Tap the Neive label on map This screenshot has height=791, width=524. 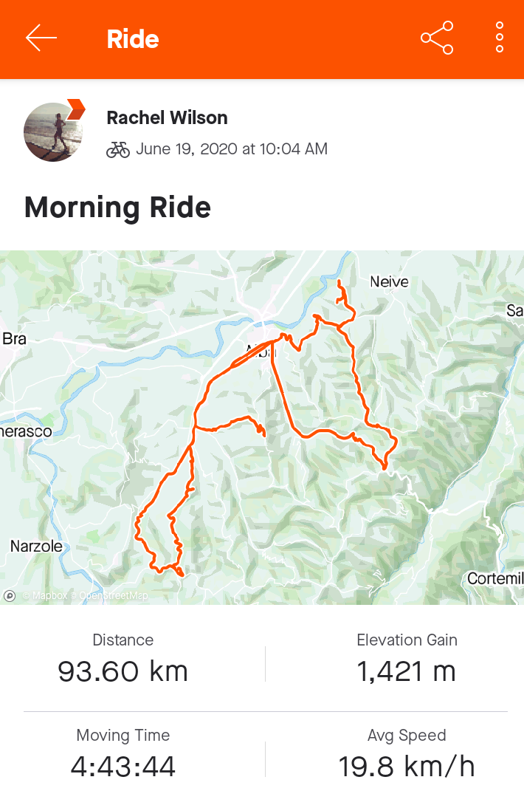pos(389,281)
